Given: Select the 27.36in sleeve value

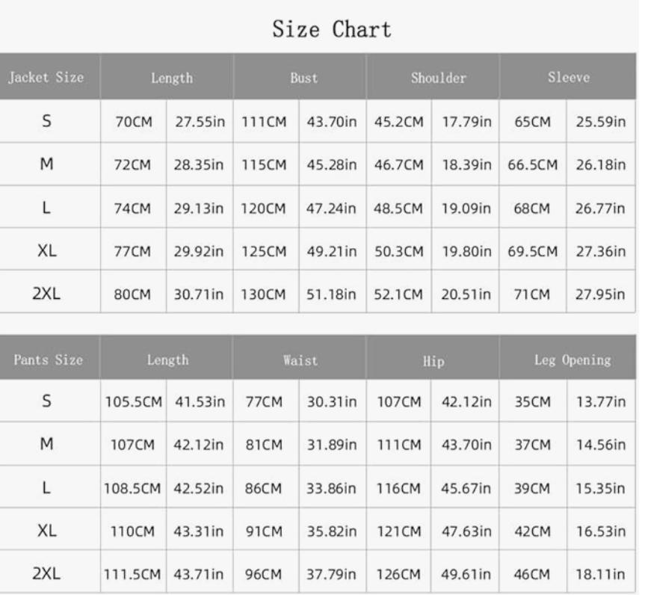Looking at the screenshot, I should pyautogui.click(x=601, y=251).
